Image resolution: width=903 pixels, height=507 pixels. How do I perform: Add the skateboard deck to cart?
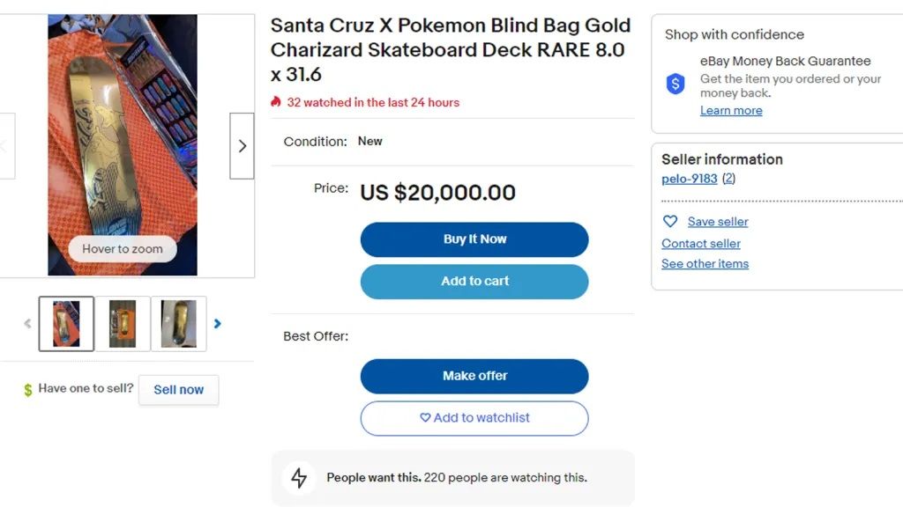(x=474, y=282)
